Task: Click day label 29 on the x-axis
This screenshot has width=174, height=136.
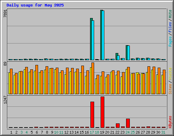Action: pyautogui.click(x=153, y=132)
